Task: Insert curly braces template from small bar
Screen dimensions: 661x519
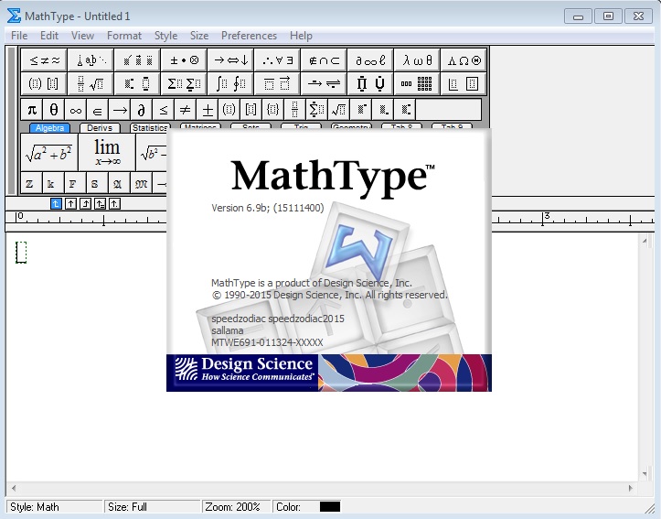Action: (x=273, y=110)
